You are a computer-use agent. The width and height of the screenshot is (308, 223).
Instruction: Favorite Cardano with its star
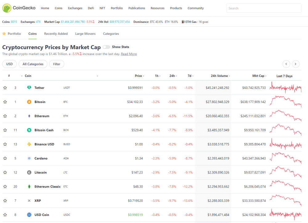(5, 158)
